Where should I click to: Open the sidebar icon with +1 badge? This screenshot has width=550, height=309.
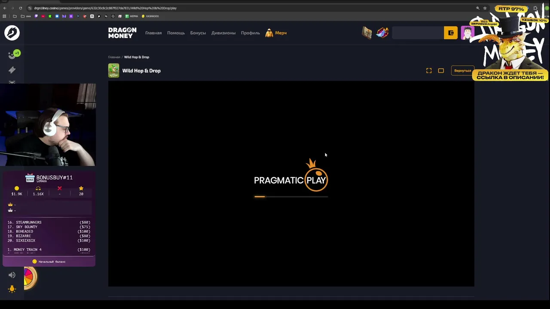pyautogui.click(x=13, y=55)
